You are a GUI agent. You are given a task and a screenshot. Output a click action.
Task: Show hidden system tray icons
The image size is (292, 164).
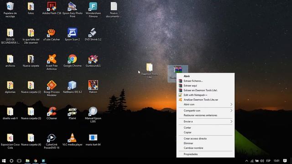coord(246,161)
